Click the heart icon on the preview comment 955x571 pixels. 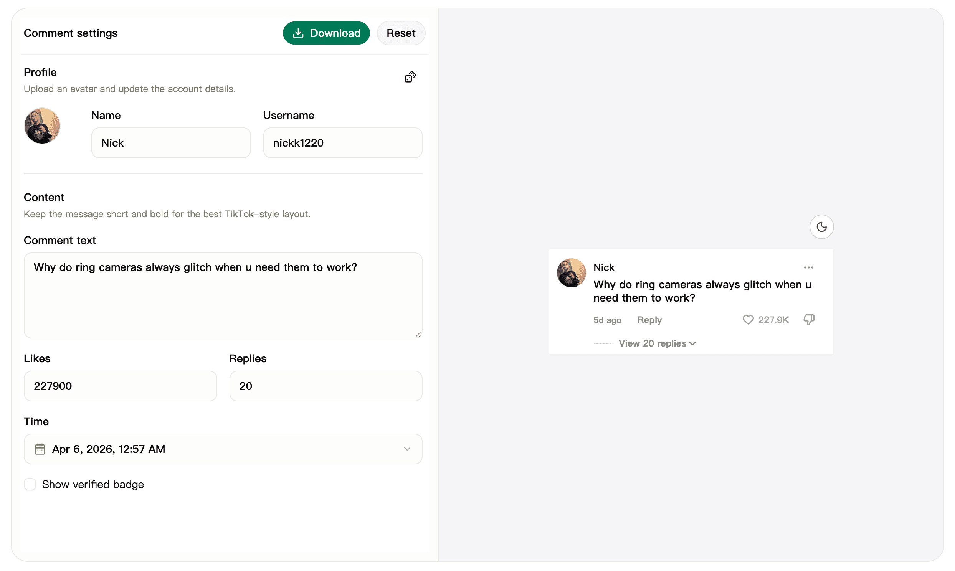pos(748,319)
